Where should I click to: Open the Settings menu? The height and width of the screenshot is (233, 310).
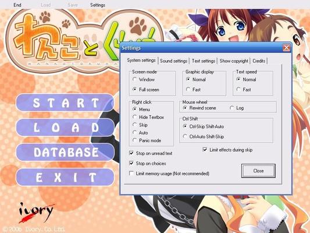click(98, 5)
